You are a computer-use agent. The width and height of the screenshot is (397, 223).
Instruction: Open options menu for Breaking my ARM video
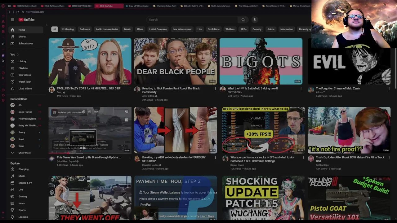pos(216,158)
